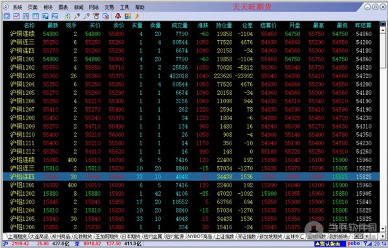Click the green refresh arrows icon
The image size is (388, 248).
67,16
